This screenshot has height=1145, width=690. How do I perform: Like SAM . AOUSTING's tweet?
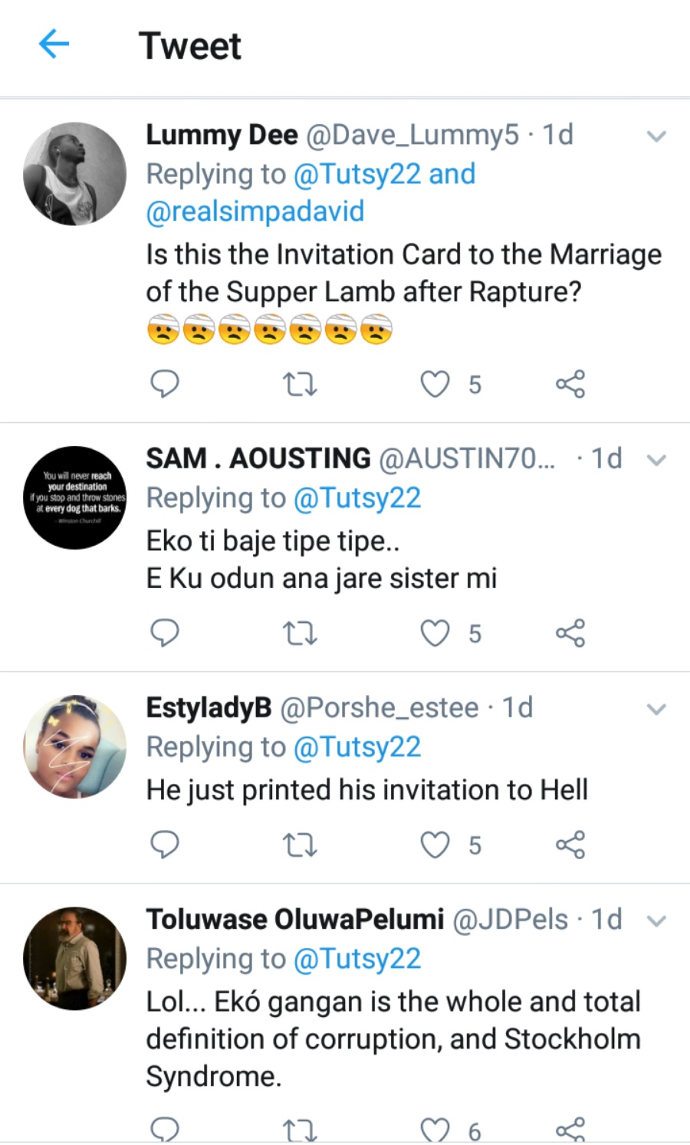[x=435, y=634]
